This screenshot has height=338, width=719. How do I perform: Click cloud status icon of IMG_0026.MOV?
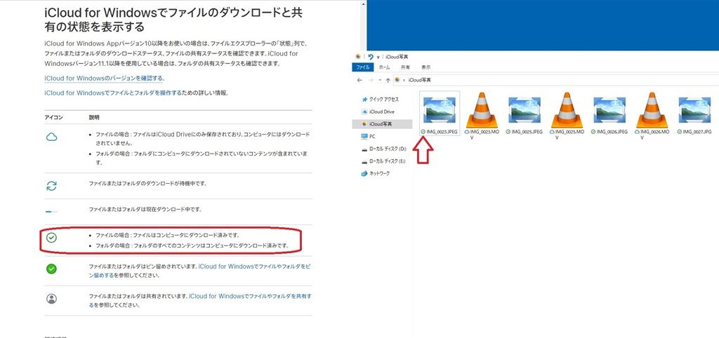coord(637,131)
